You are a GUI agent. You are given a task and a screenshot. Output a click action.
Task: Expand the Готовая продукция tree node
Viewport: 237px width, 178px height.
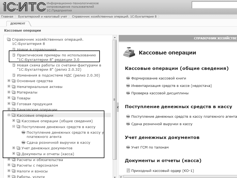pyautogui.click(x=9, y=104)
